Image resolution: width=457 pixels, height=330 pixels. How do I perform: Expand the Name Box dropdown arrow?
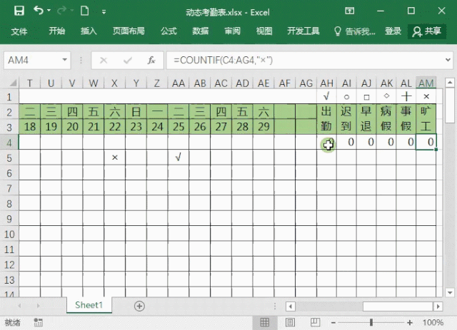point(65,60)
